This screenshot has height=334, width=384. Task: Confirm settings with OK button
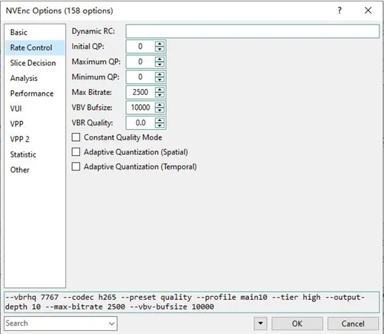click(x=297, y=324)
